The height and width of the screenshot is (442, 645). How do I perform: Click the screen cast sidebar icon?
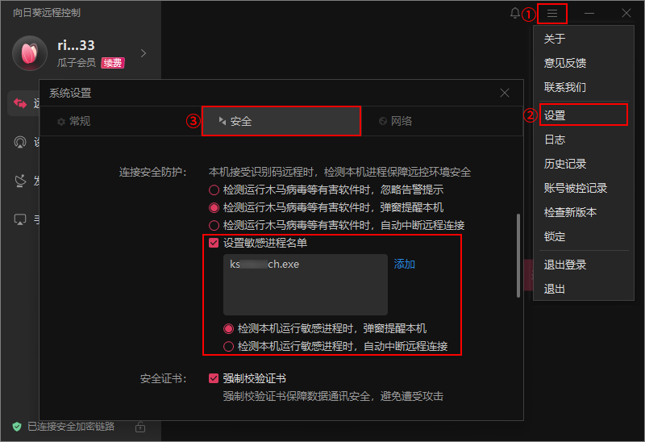(x=19, y=219)
